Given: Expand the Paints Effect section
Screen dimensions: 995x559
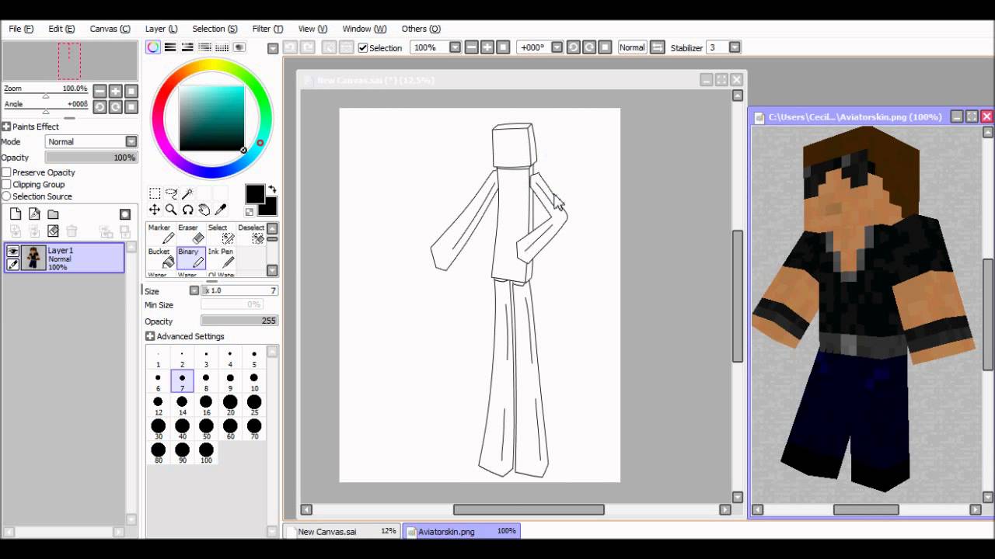Looking at the screenshot, I should (x=6, y=127).
